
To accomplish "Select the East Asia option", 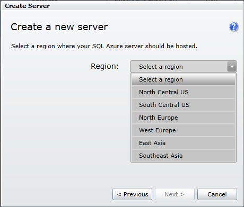I will [184, 143].
